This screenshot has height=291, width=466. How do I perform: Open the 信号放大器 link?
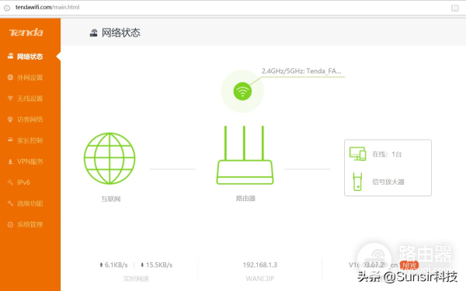(388, 182)
